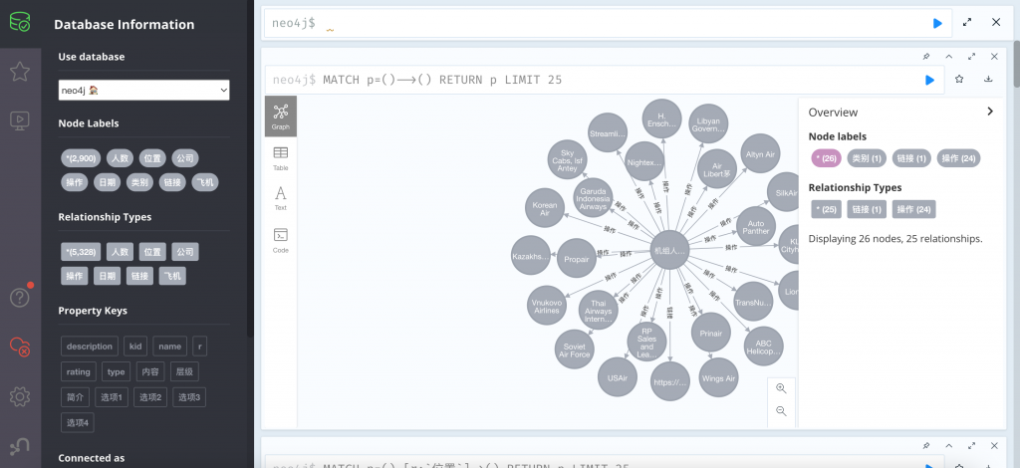Click the 选项4 property key

78,423
